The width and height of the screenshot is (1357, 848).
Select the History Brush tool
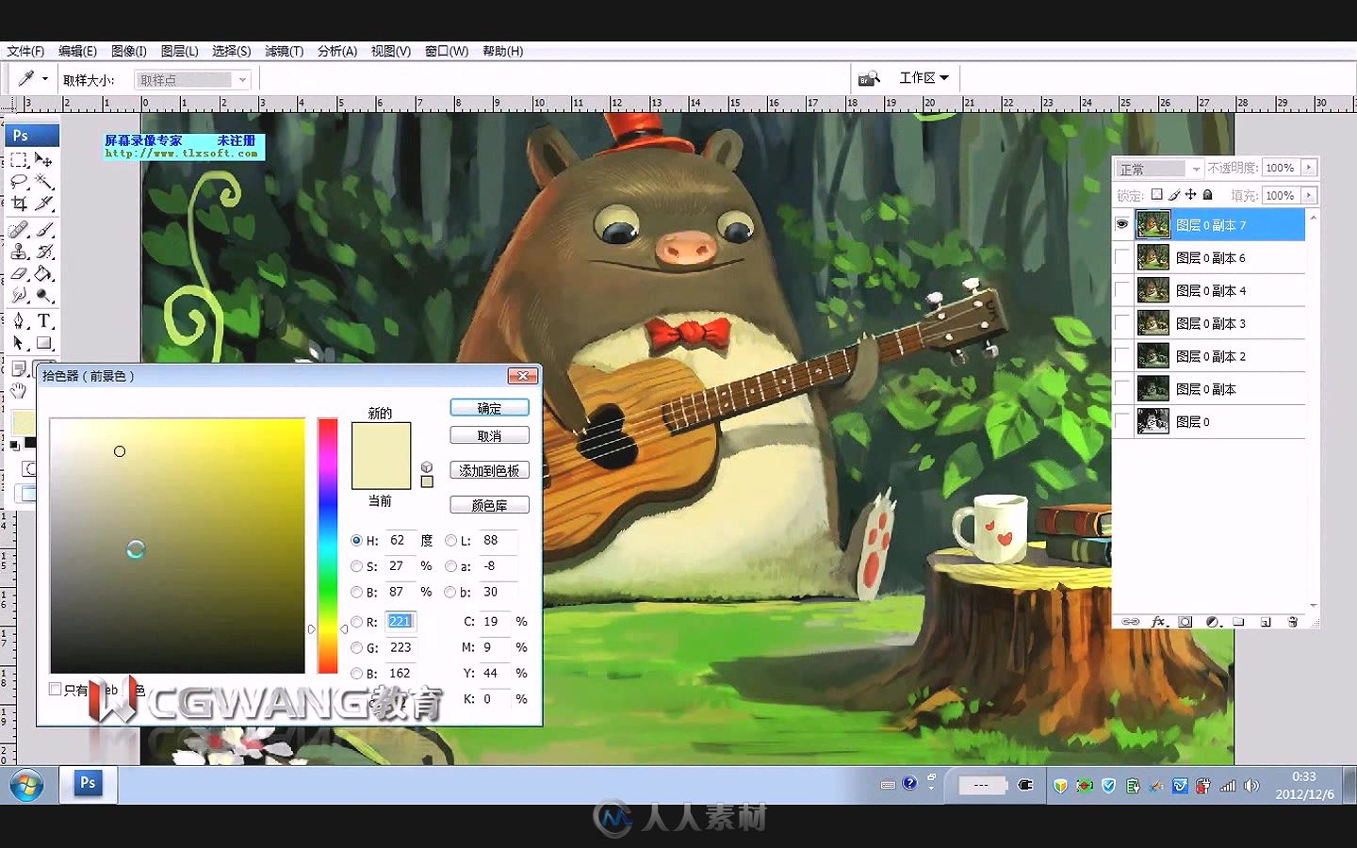click(x=43, y=252)
